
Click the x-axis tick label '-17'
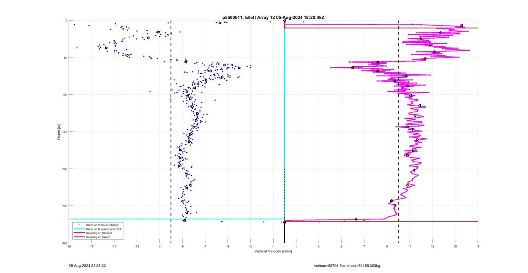pyautogui.click(x=92, y=246)
